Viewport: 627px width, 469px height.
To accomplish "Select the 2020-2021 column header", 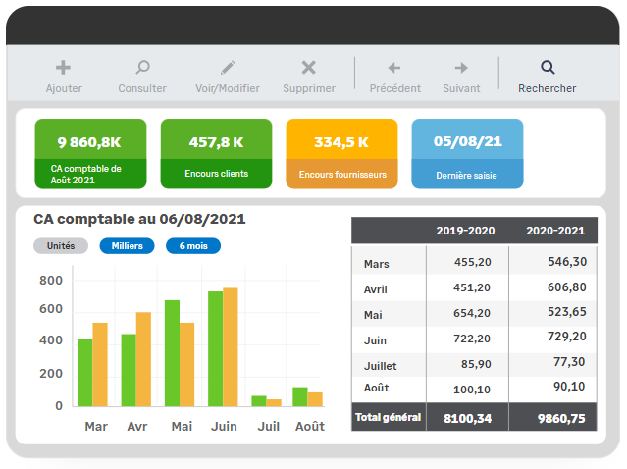I will coord(555,231).
